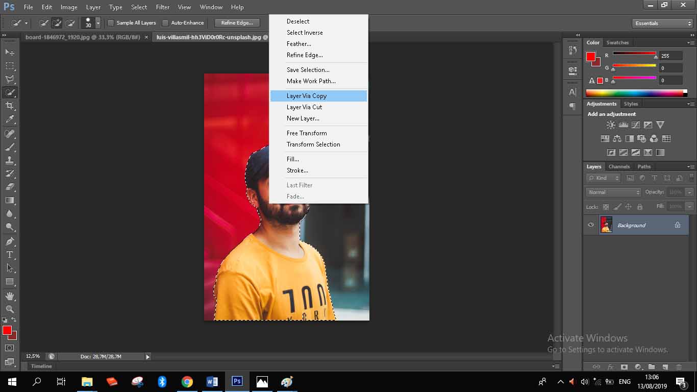This screenshot has width=697, height=392.
Task: Click the Refine Edge... button
Action: (x=237, y=23)
